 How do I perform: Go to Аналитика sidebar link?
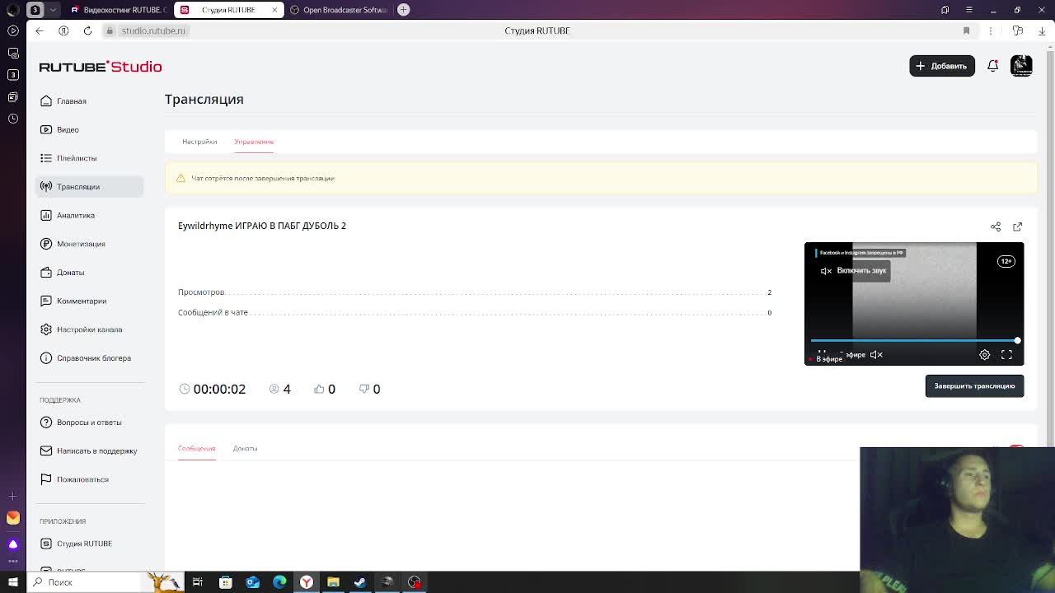click(x=76, y=216)
